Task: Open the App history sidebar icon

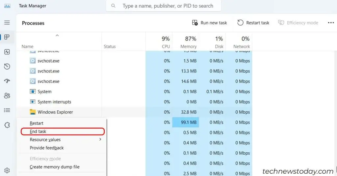Action: pos(7,66)
